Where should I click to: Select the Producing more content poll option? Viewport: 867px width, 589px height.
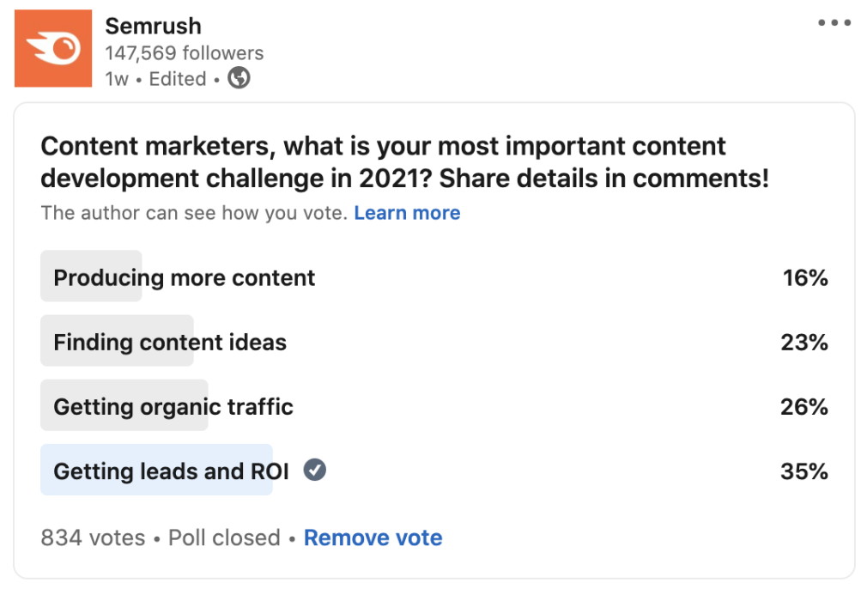point(185,277)
